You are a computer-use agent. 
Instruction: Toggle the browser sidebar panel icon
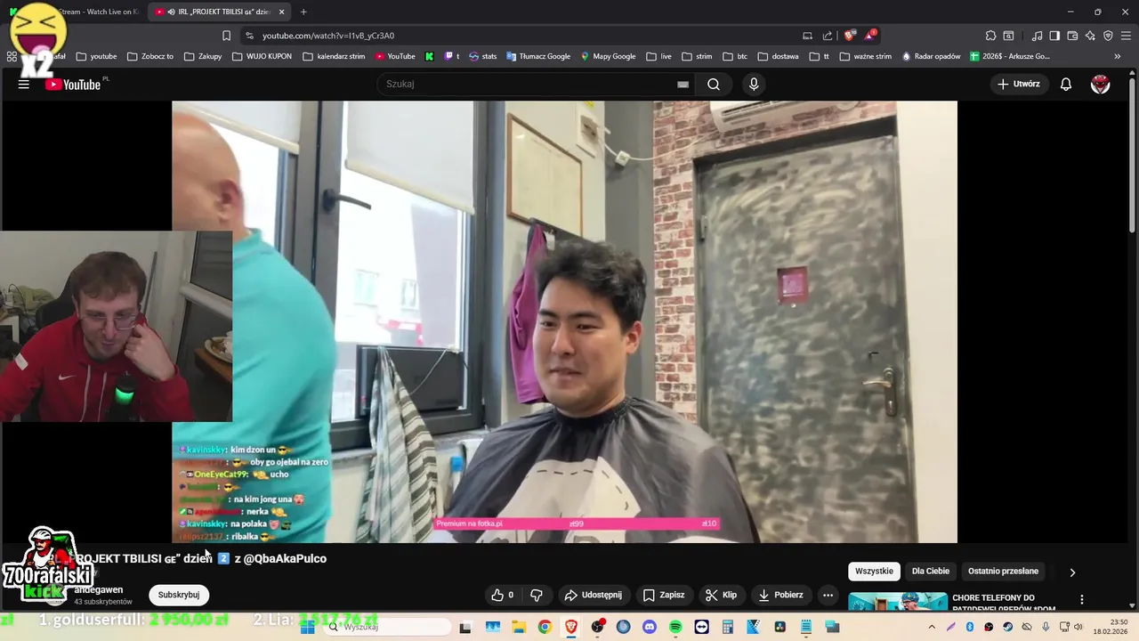1054,36
